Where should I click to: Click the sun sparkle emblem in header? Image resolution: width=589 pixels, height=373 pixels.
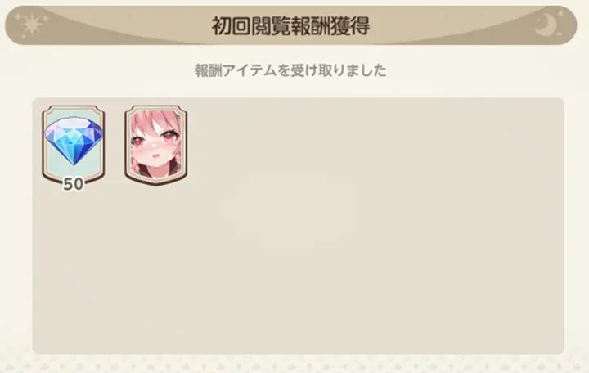point(31,25)
